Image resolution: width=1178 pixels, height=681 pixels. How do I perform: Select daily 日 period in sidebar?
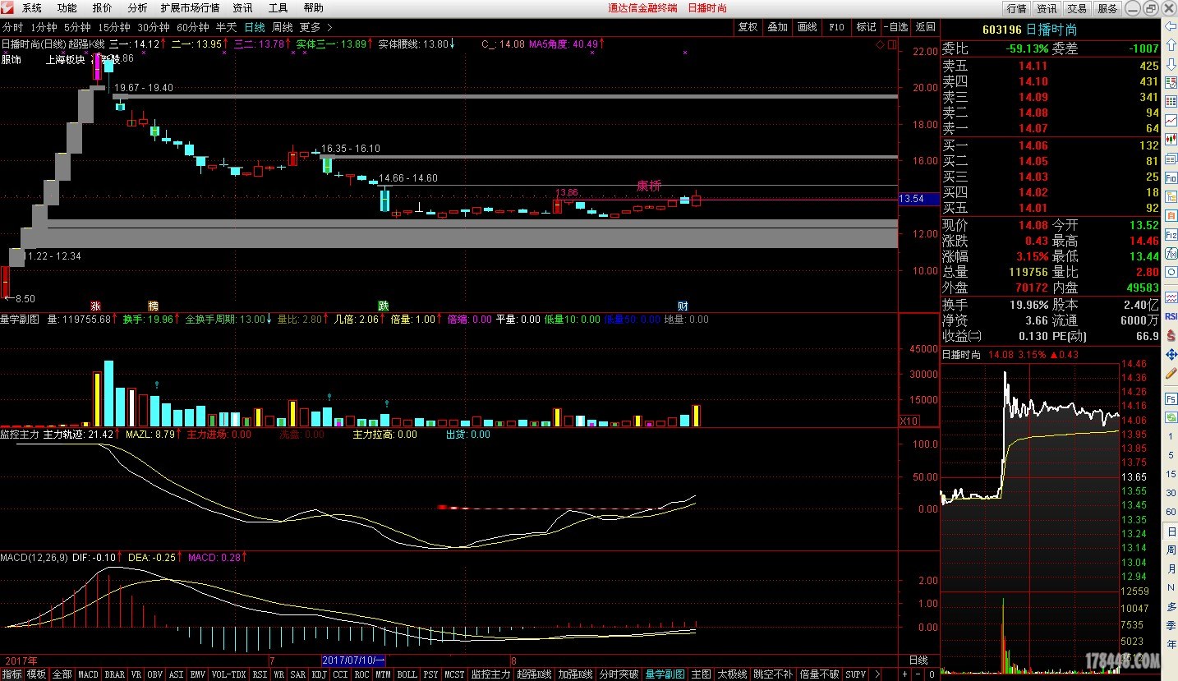tap(1171, 531)
